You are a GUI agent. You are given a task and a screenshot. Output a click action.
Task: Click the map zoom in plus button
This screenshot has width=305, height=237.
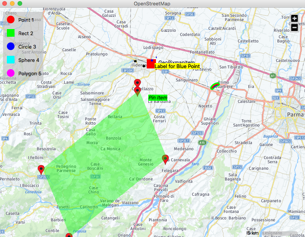pyautogui.click(x=295, y=18)
